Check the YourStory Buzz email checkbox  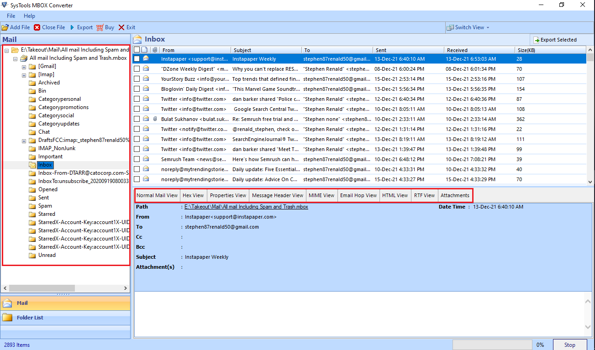[137, 78]
